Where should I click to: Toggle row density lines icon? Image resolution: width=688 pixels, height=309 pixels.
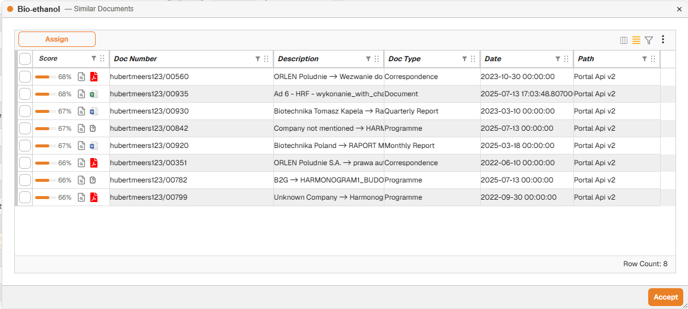[636, 40]
